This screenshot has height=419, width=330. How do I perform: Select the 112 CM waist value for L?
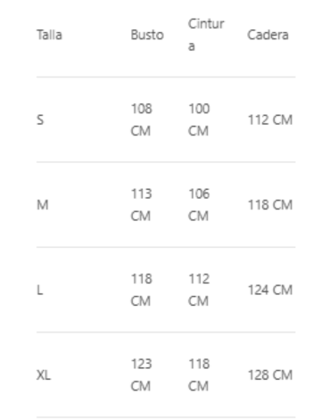[199, 290]
